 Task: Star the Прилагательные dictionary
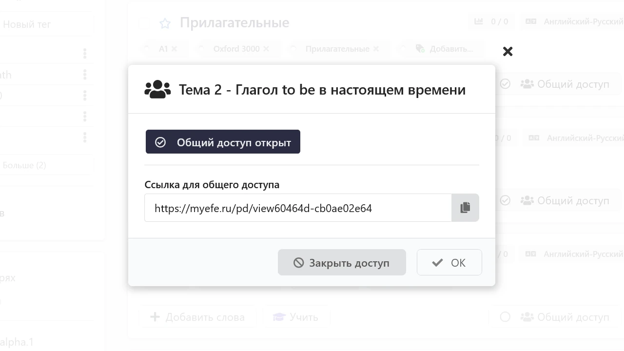(165, 23)
